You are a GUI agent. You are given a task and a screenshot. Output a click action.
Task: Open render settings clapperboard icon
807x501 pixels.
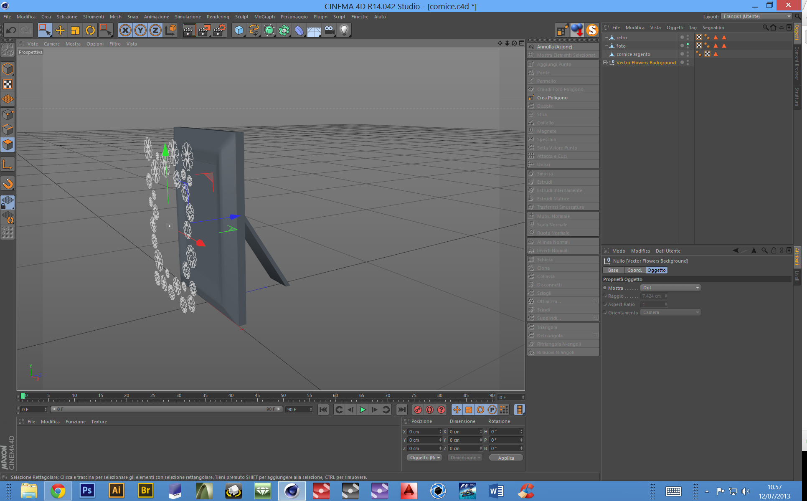(219, 30)
